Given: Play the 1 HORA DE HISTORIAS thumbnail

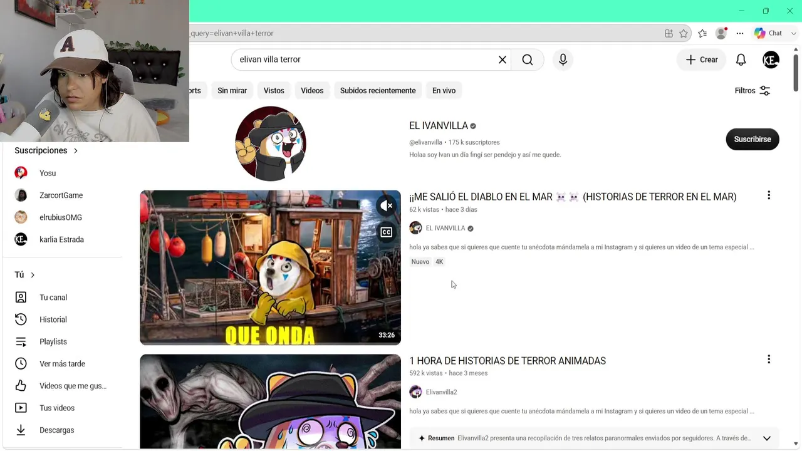Looking at the screenshot, I should click(270, 402).
